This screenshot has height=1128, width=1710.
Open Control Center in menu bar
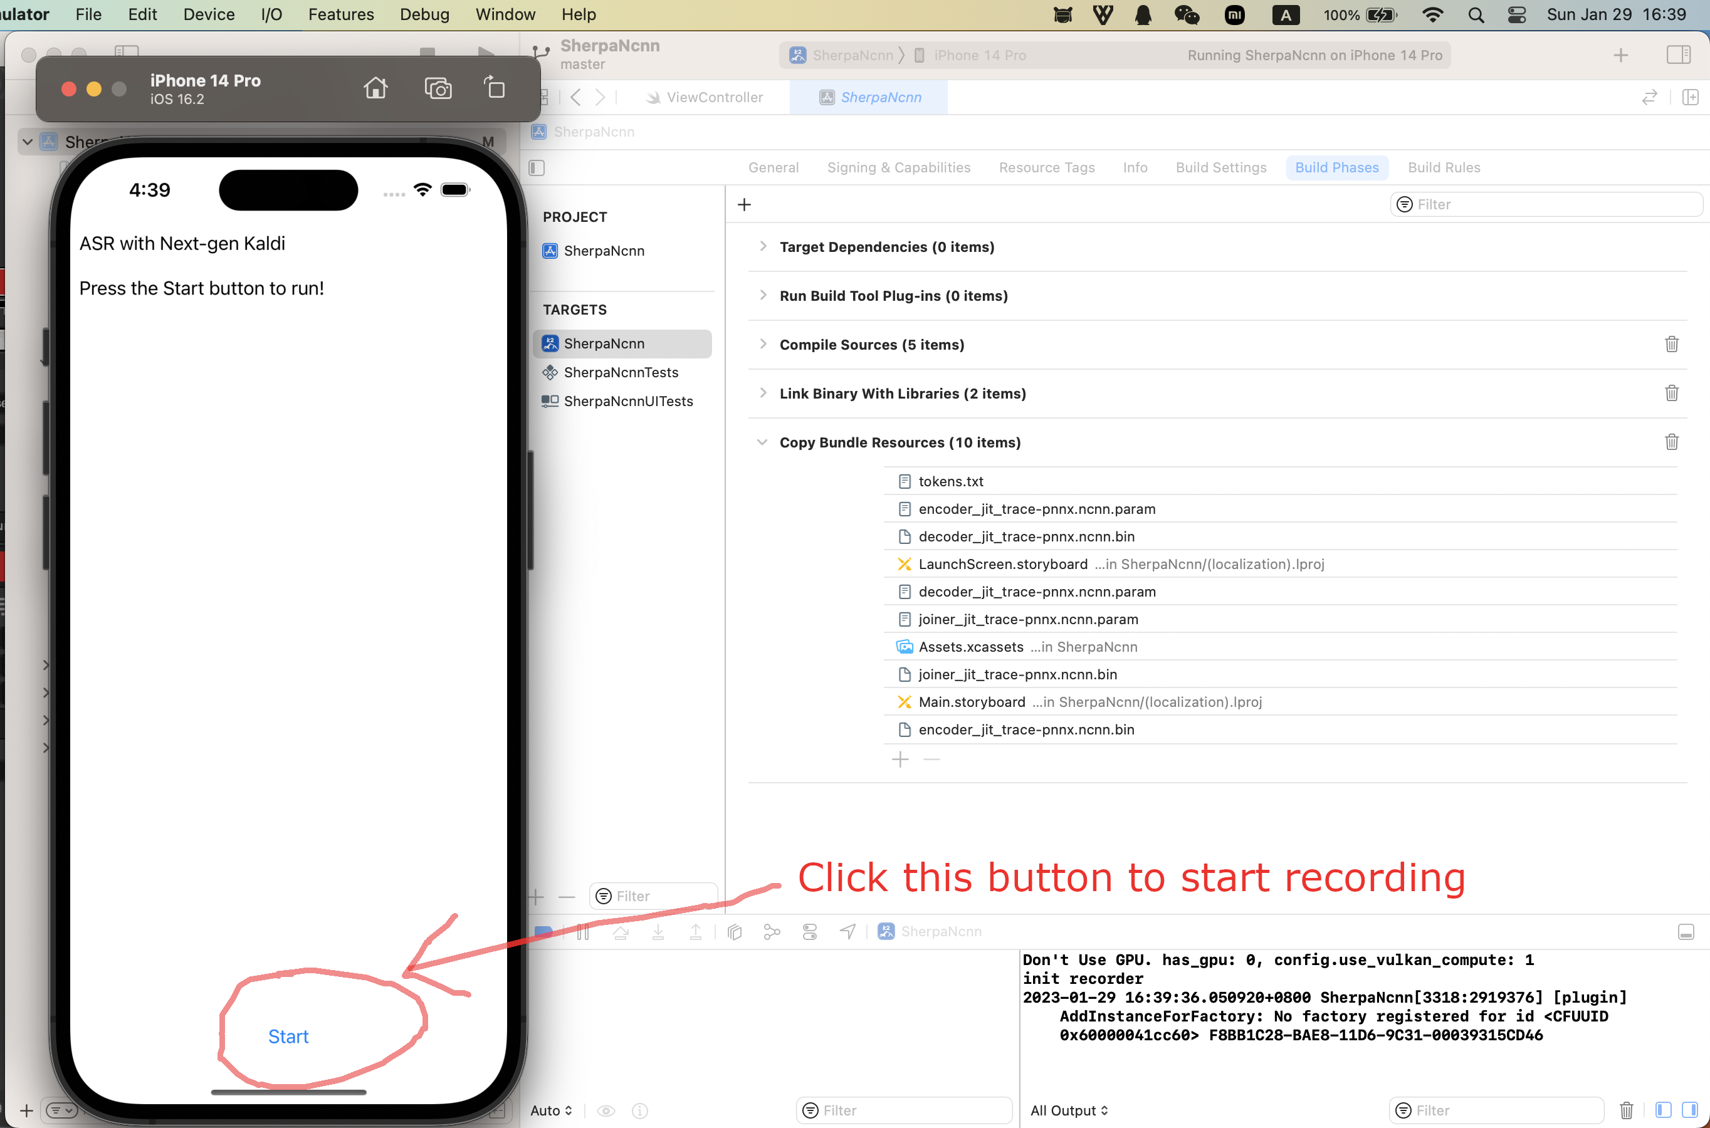coord(1516,14)
